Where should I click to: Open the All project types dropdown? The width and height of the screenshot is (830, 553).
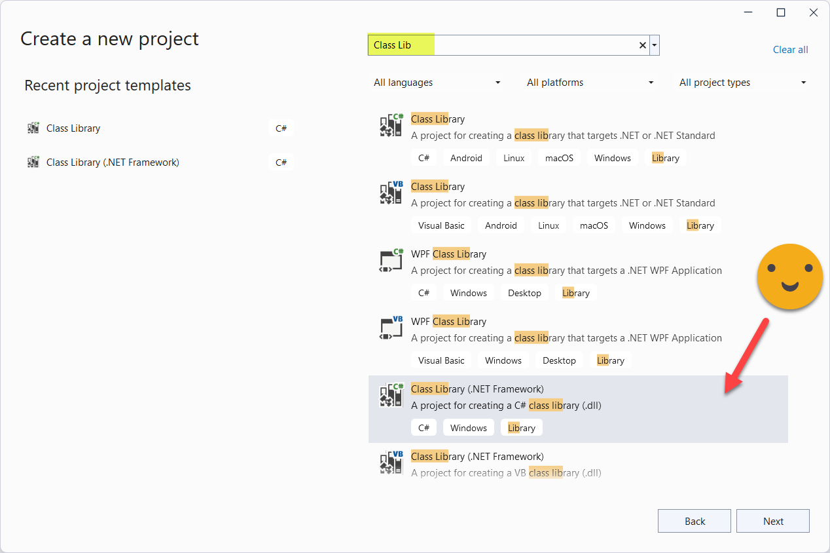tap(743, 83)
